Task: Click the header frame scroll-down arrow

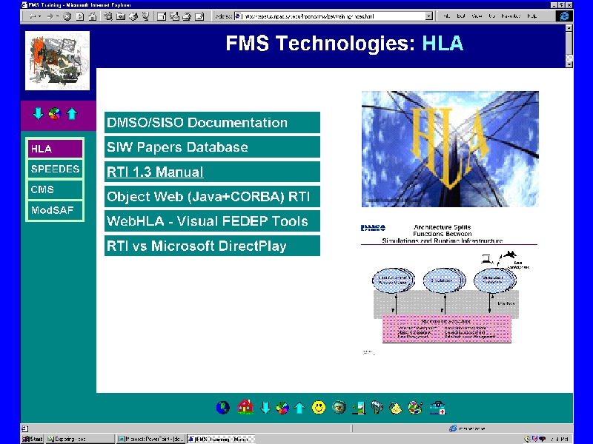Action: (x=569, y=64)
